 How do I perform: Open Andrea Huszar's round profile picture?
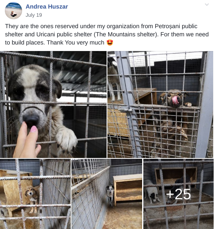pos(13,11)
